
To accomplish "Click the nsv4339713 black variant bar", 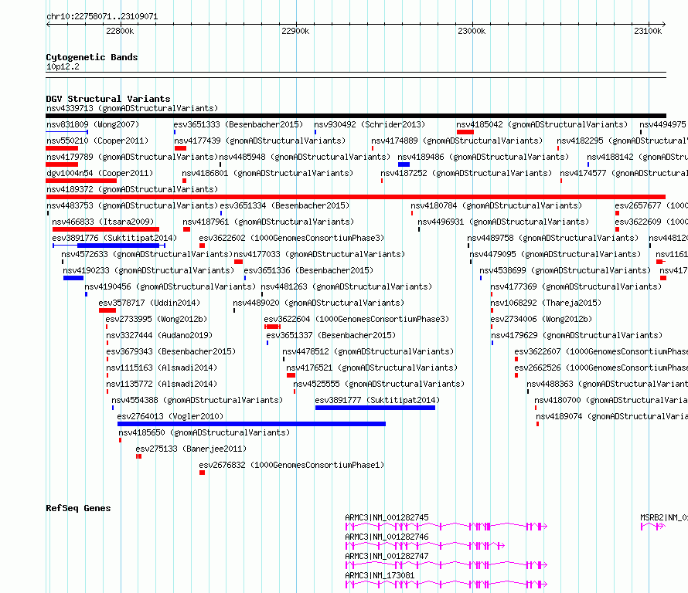I will tap(356, 116).
